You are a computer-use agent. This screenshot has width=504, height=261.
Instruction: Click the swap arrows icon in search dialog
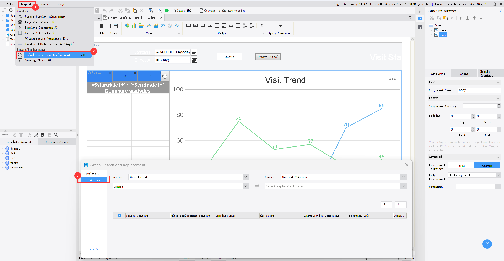(x=257, y=186)
